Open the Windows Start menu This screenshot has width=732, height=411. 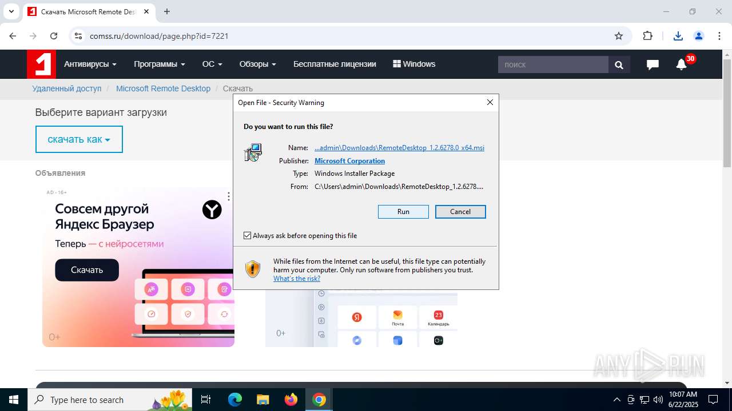(x=14, y=400)
